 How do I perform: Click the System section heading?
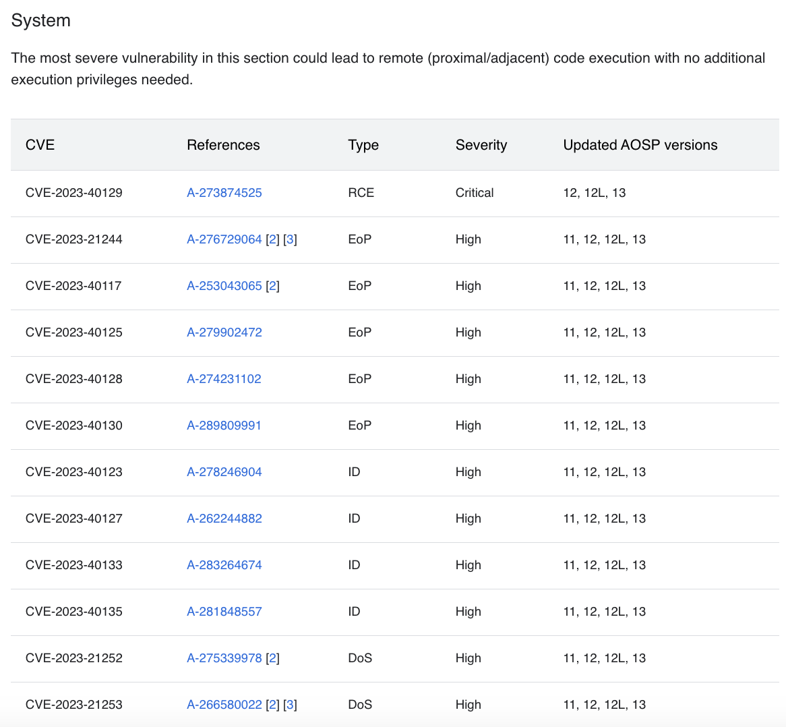coord(40,20)
